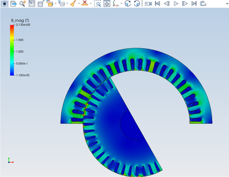Step to the next frame

pyautogui.click(x=185, y=3)
